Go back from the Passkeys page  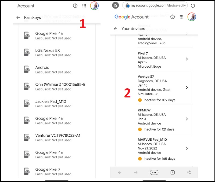[18, 18]
